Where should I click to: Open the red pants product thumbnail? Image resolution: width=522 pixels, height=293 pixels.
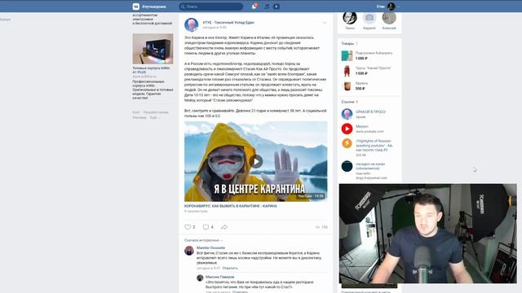click(347, 71)
